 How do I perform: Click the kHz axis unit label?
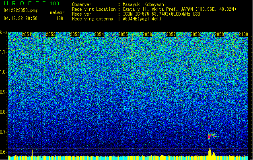pyautogui.click(x=4, y=32)
